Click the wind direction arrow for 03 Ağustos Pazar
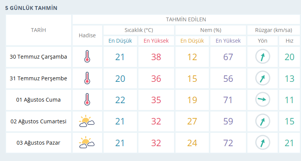The width and height of the screenshot is (301, 161). pyautogui.click(x=263, y=142)
